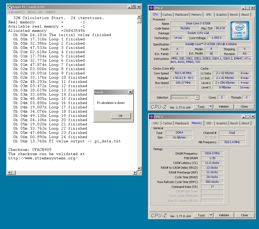The image size is (259, 229).
Task: Open the About...(A) menu in Super PI
Action: tap(35, 12)
